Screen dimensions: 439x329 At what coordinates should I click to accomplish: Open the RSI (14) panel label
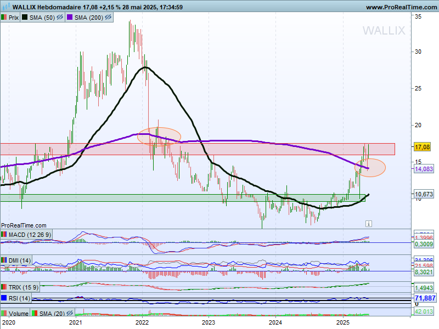tap(19, 298)
